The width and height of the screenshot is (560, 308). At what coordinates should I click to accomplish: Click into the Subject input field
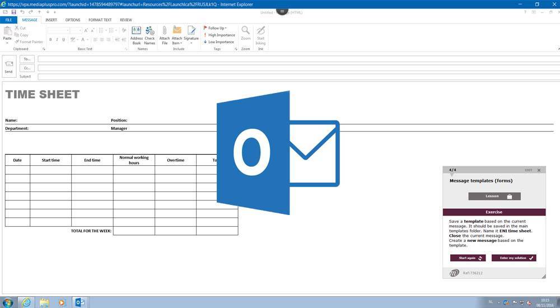[x=297, y=76]
